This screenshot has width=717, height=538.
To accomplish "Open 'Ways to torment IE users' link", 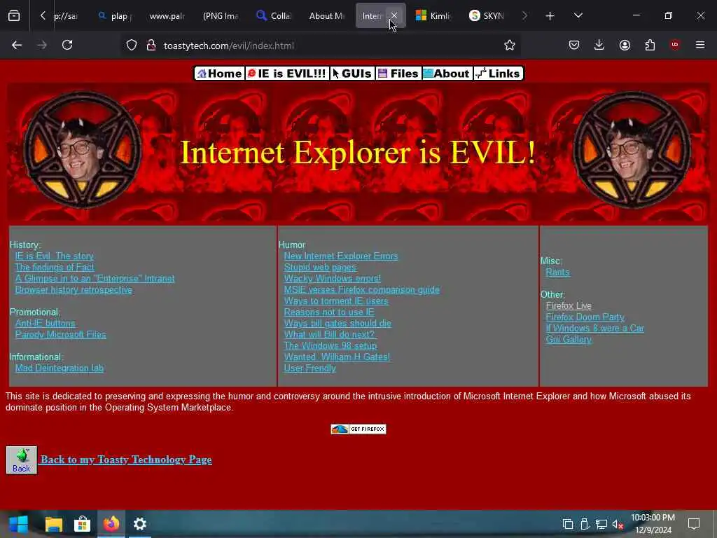I will pyautogui.click(x=336, y=301).
